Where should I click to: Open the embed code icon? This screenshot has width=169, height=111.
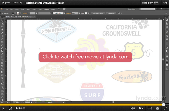click(x=165, y=3)
